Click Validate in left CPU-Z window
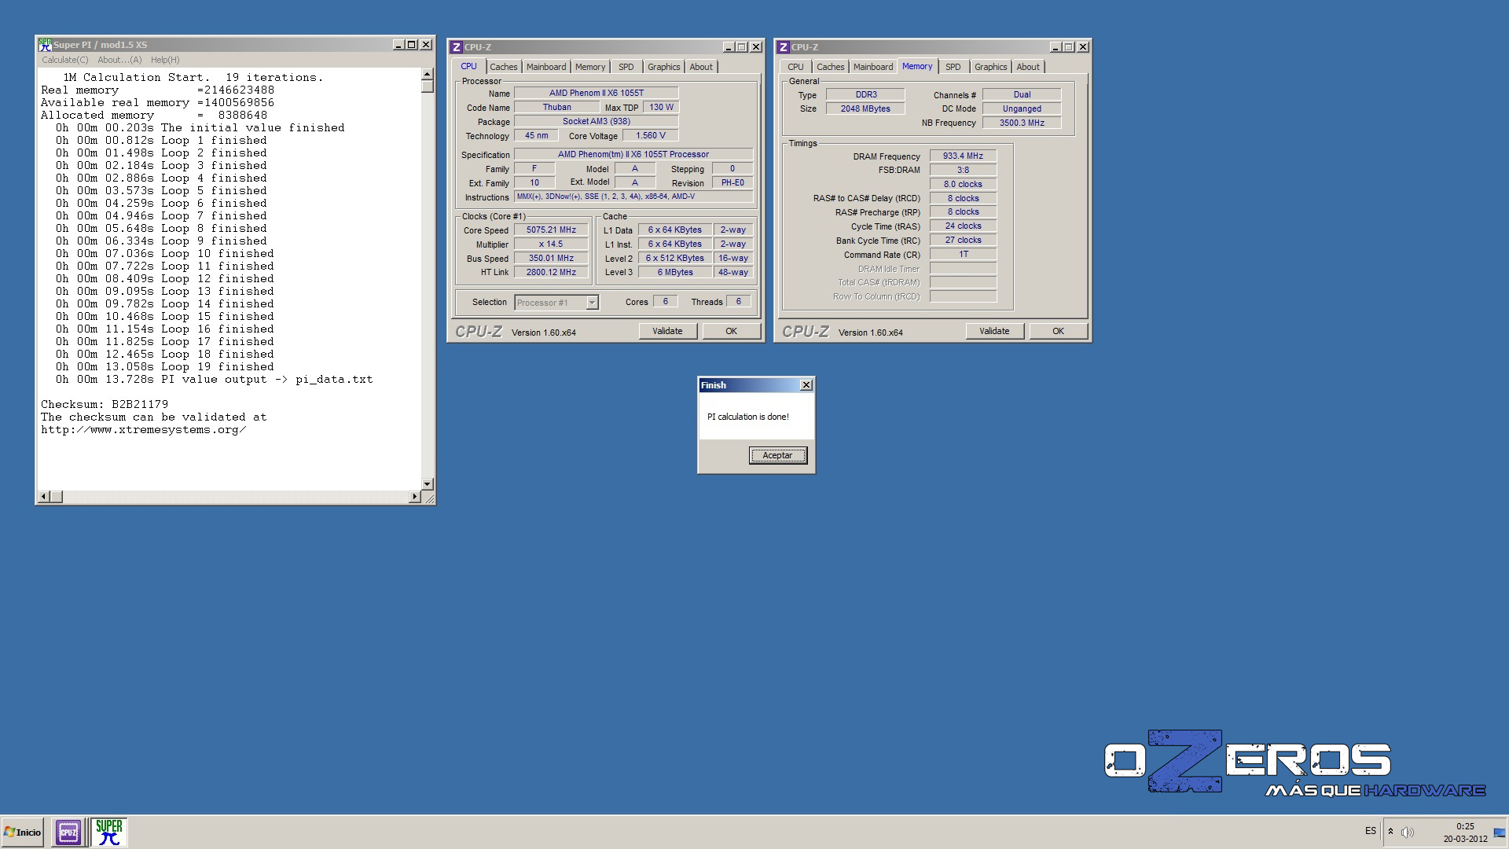This screenshot has height=849, width=1509. coord(667,331)
